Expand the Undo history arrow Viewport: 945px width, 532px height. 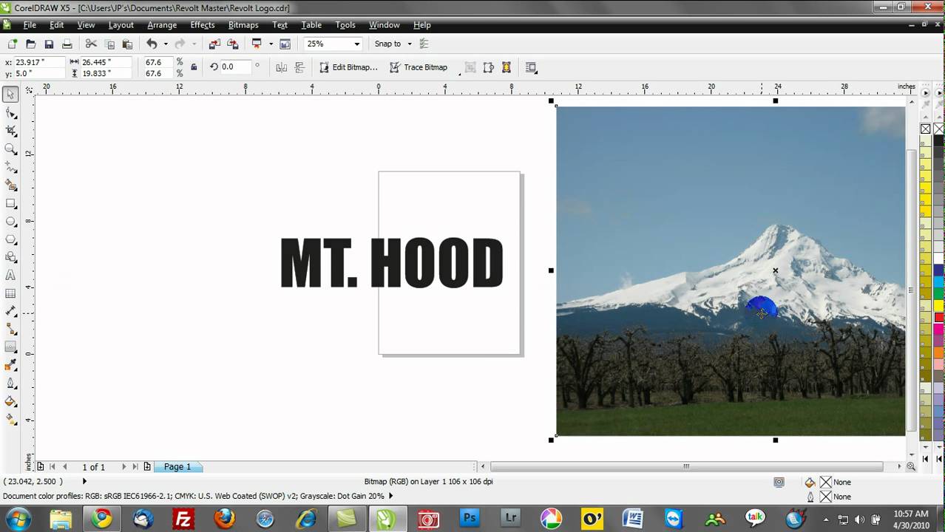pos(165,44)
